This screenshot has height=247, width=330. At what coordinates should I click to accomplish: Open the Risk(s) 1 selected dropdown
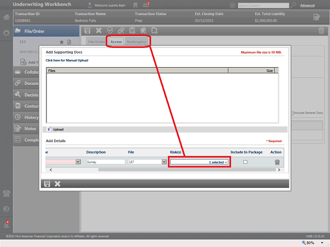[199, 162]
